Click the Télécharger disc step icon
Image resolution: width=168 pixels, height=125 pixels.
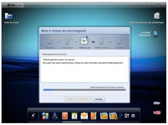click(x=84, y=40)
